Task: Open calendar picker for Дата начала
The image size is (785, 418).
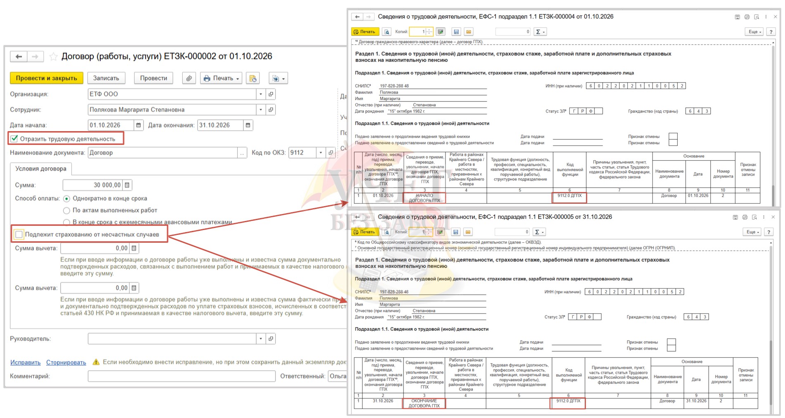Action: coord(139,125)
